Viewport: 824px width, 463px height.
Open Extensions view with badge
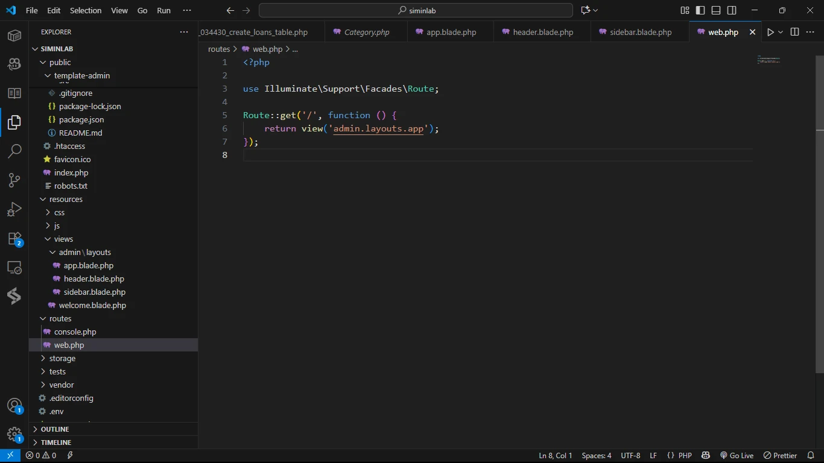(x=14, y=239)
